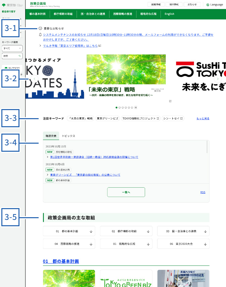Open the TOKYO2020の記憶 card thumbnail

click(x=183, y=278)
